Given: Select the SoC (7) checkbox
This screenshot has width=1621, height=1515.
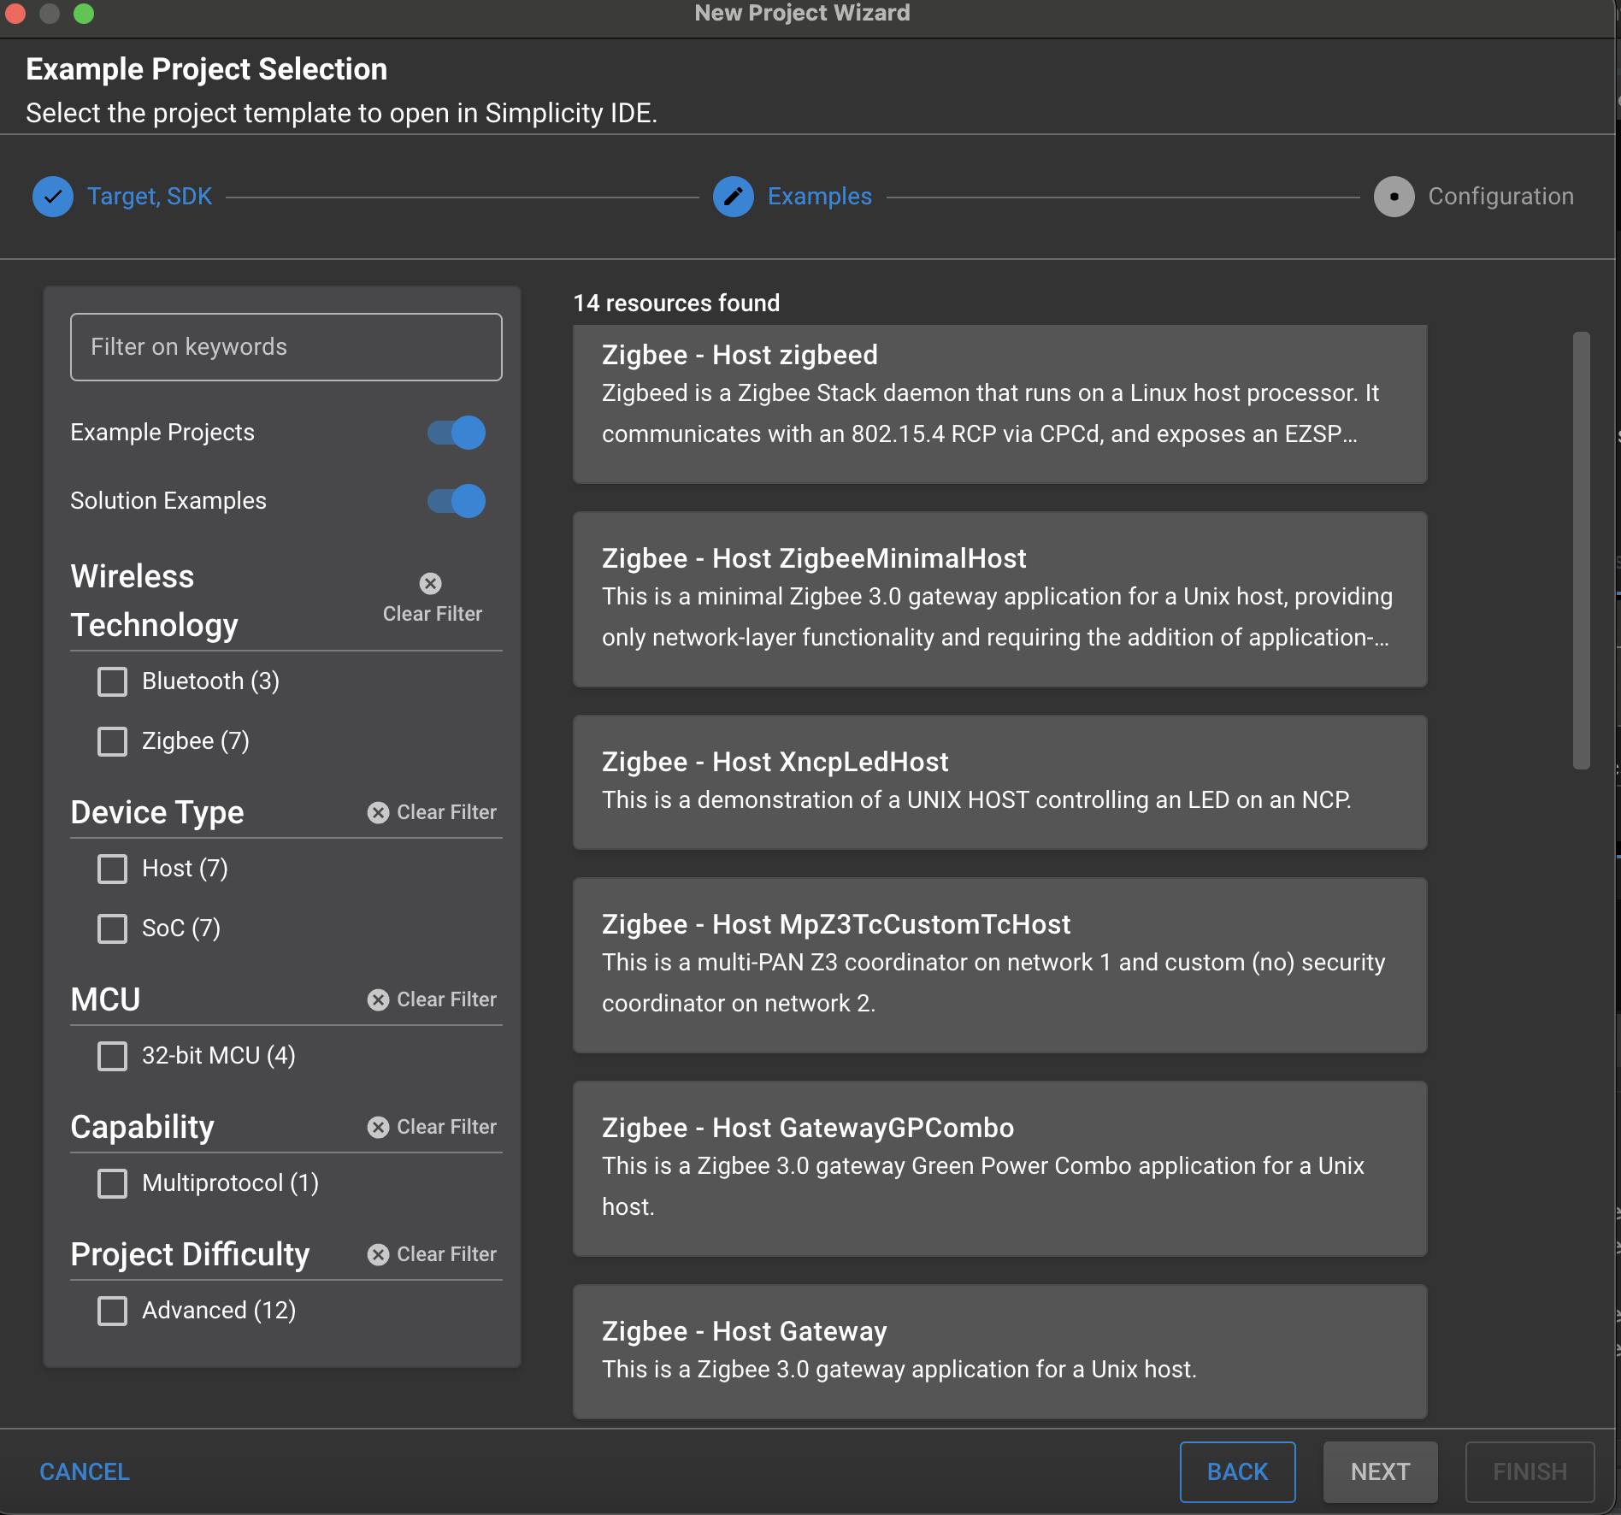Looking at the screenshot, I should 112,928.
